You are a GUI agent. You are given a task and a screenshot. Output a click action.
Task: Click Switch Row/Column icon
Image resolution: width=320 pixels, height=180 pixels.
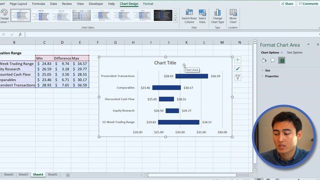pyautogui.click(x=189, y=12)
